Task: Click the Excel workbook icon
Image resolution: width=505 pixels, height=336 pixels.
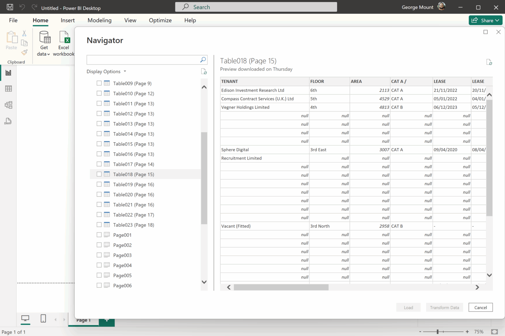Action: 64,37
